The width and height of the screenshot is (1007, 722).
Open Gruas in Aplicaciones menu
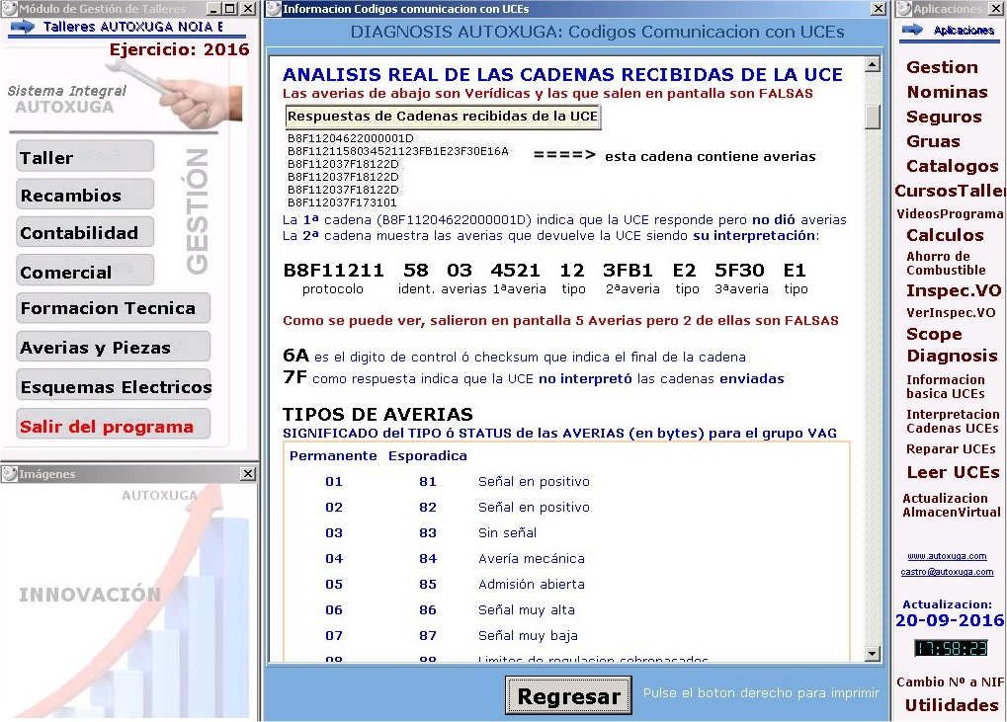click(933, 141)
